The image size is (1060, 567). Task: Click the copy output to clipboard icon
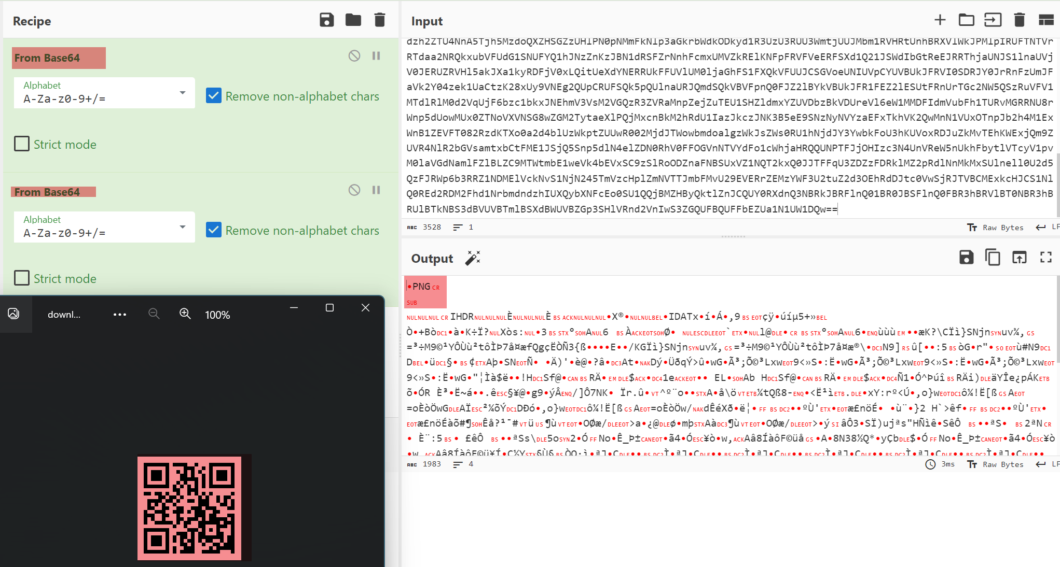click(993, 258)
